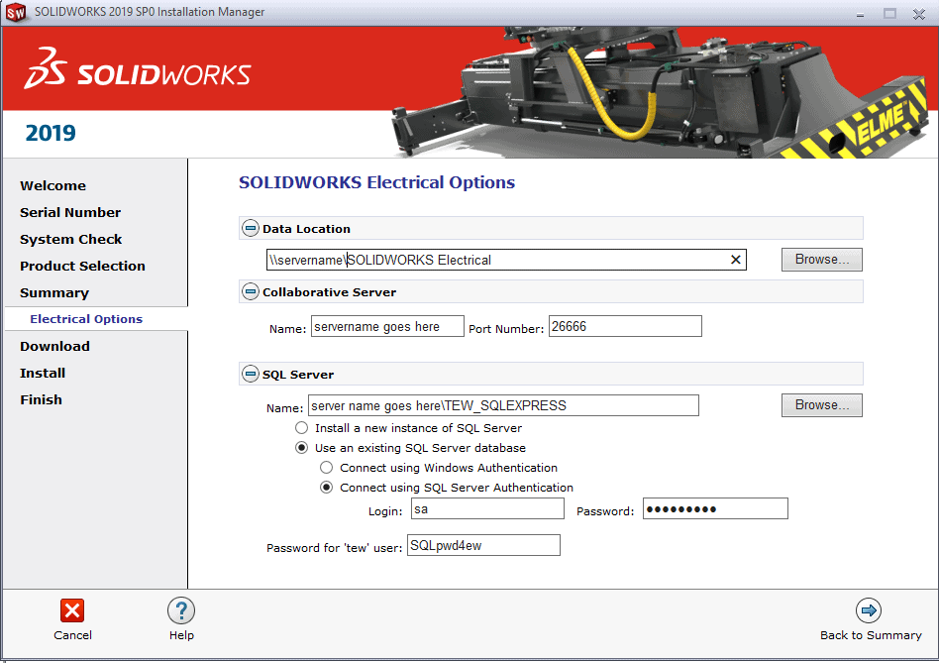Open Help via the question mark icon
This screenshot has height=663, width=939.
(x=181, y=610)
